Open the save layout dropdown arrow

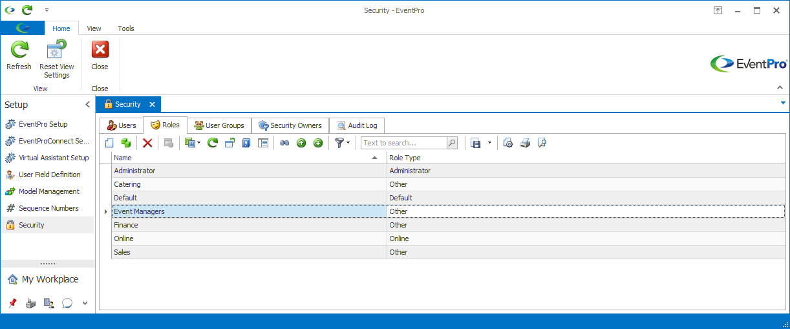click(x=489, y=143)
